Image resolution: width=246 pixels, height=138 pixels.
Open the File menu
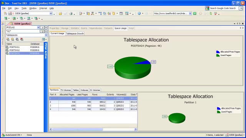point(4,8)
